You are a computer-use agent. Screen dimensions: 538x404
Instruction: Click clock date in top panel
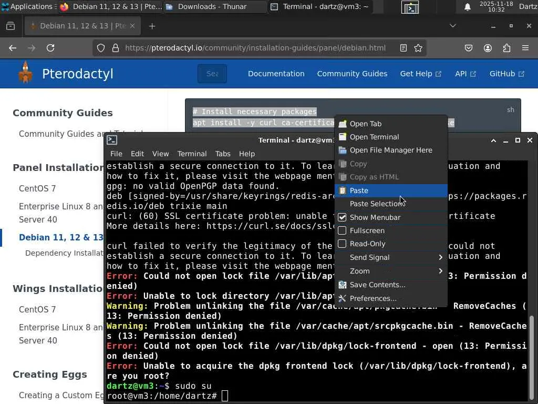click(x=496, y=6)
